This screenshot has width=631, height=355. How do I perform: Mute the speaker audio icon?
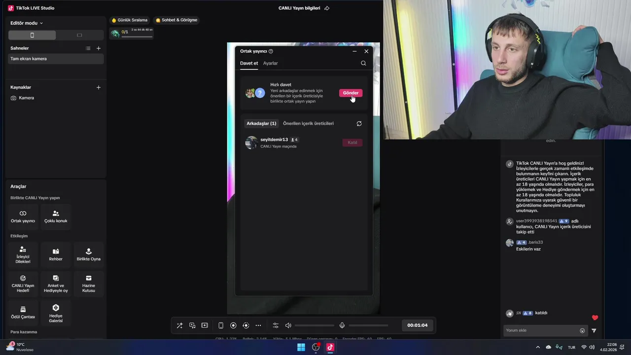pyautogui.click(x=288, y=325)
